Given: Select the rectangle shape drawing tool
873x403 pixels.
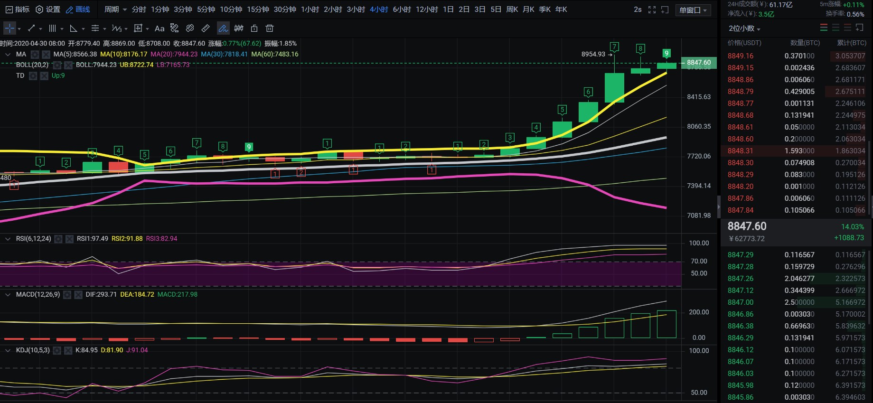Looking at the screenshot, I should click(138, 28).
